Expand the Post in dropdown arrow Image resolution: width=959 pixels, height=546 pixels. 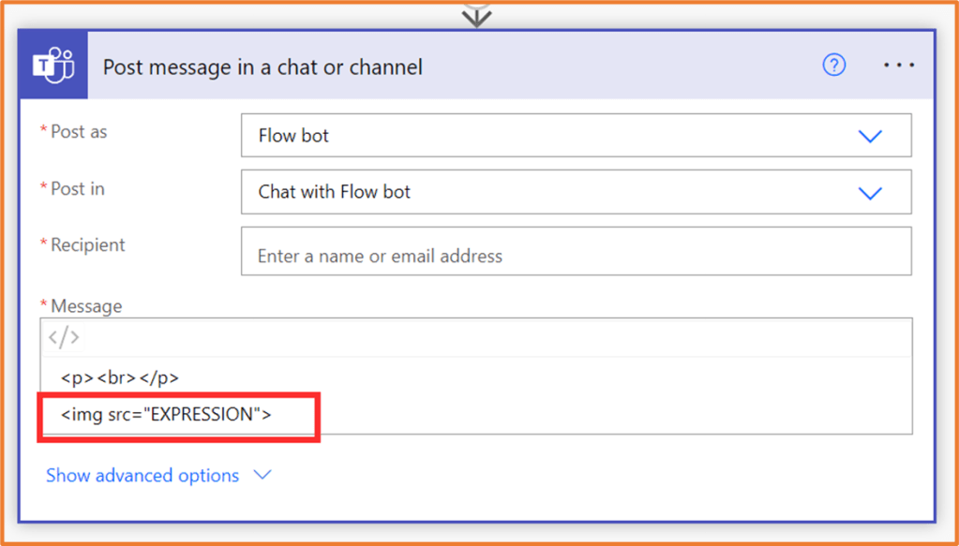tap(870, 193)
